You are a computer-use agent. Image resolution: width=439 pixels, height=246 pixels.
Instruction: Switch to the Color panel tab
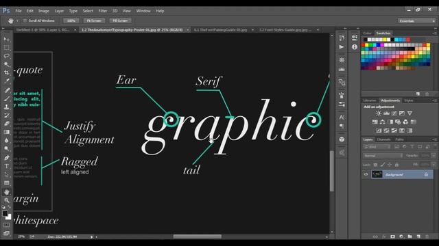pyautogui.click(x=367, y=33)
